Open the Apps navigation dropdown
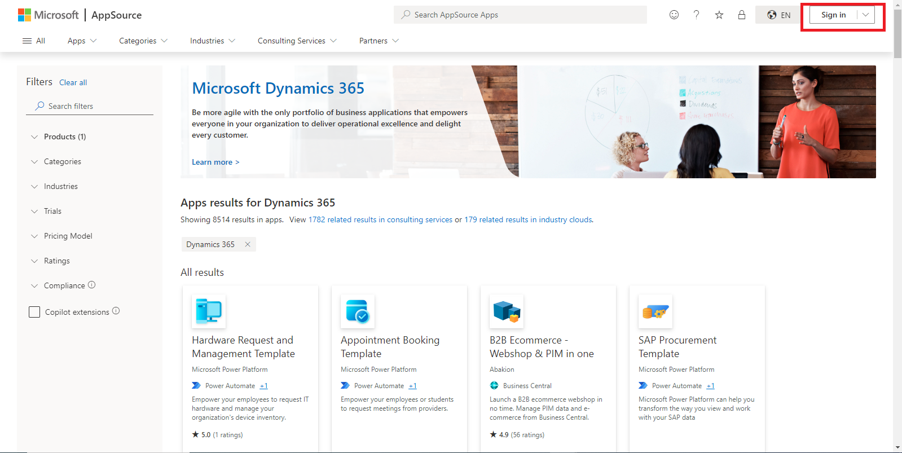The height and width of the screenshot is (453, 902). click(82, 41)
